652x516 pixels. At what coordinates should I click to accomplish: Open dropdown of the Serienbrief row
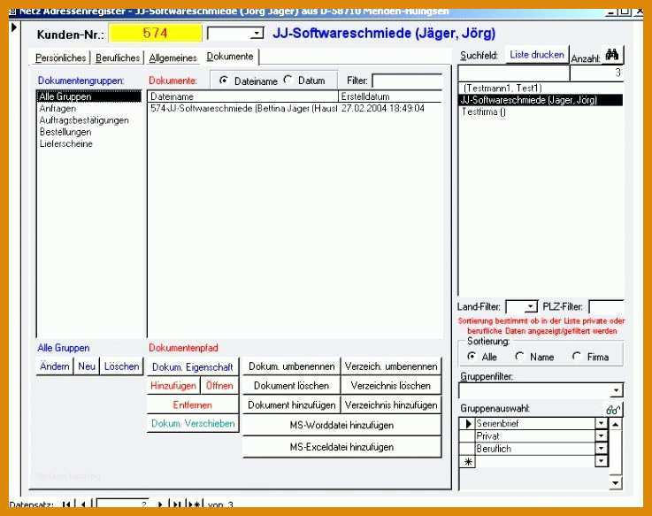(x=602, y=424)
